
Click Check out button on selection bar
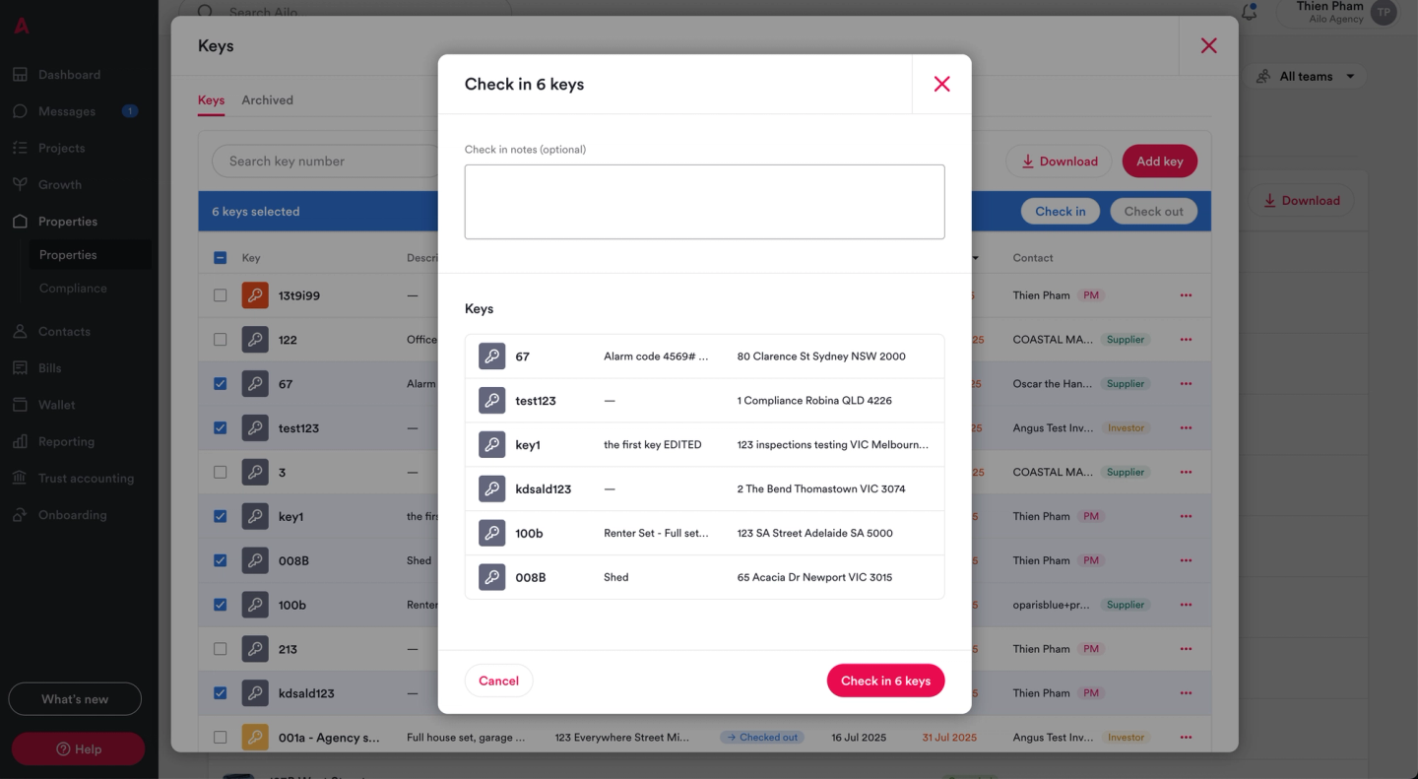click(1153, 212)
